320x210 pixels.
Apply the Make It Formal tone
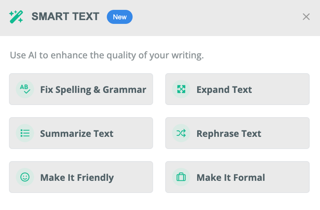pyautogui.click(x=231, y=178)
